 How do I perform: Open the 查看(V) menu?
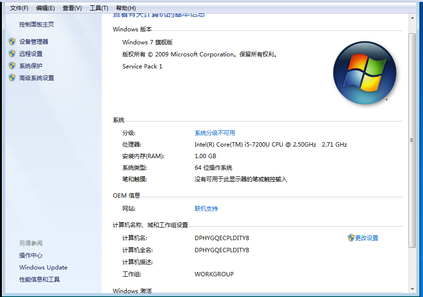(x=72, y=8)
